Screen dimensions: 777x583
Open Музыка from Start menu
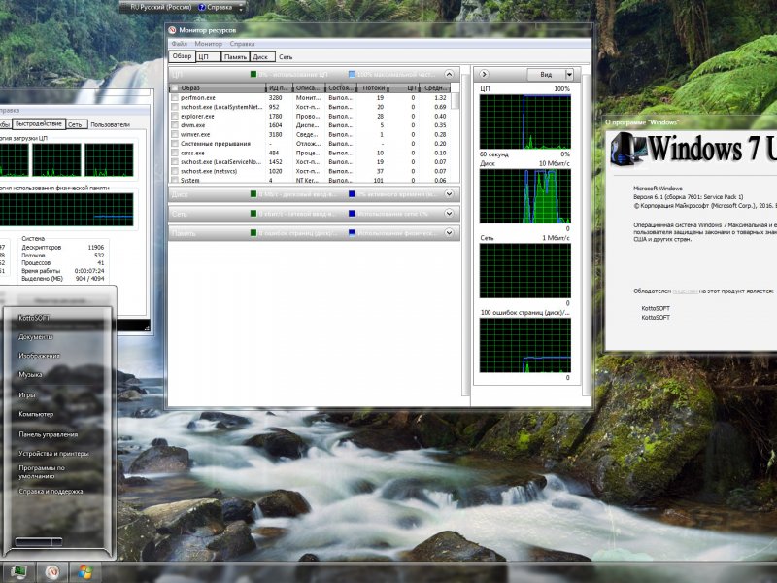[x=30, y=375]
